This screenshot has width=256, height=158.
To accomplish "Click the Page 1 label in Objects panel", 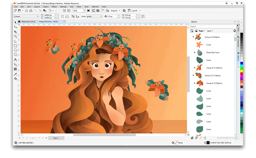I will 201,31.
